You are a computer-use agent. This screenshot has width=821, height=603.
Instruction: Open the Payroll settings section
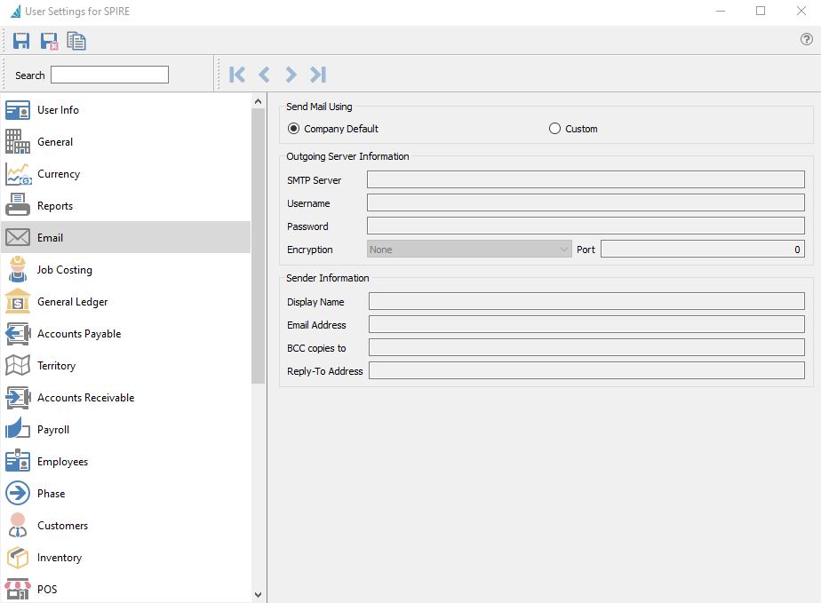[x=53, y=430]
